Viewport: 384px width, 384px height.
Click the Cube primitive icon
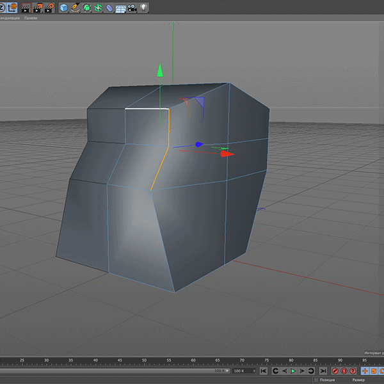pos(64,8)
